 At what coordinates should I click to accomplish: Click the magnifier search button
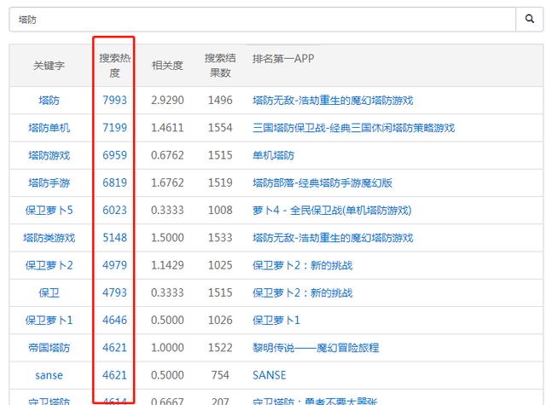(x=529, y=20)
